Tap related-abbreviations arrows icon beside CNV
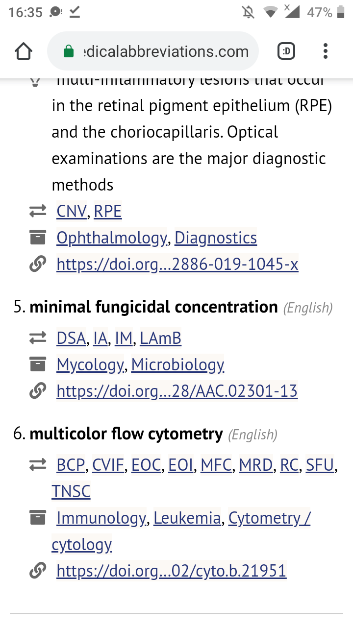Image resolution: width=353 pixels, height=627 pixels. [37, 212]
